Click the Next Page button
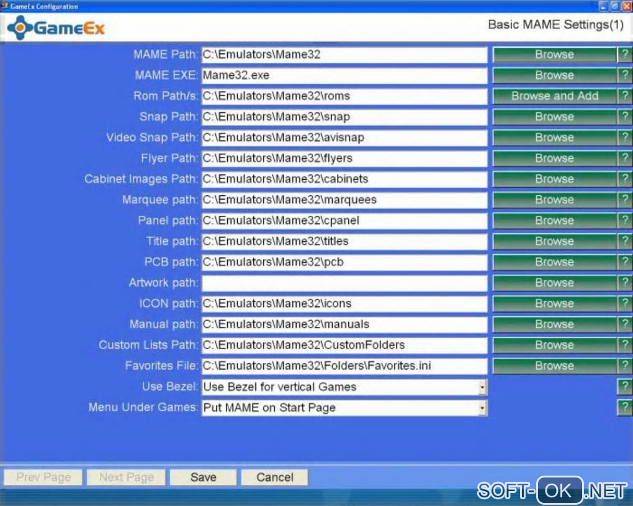Image resolution: width=633 pixels, height=506 pixels. tap(127, 477)
